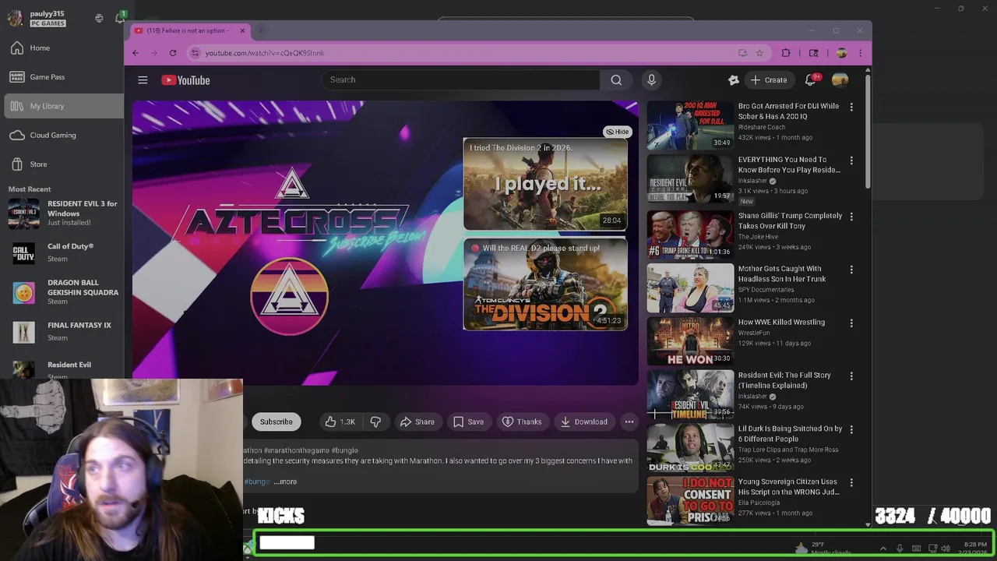Click the AZTECROSS circular channel logo

pos(289,296)
